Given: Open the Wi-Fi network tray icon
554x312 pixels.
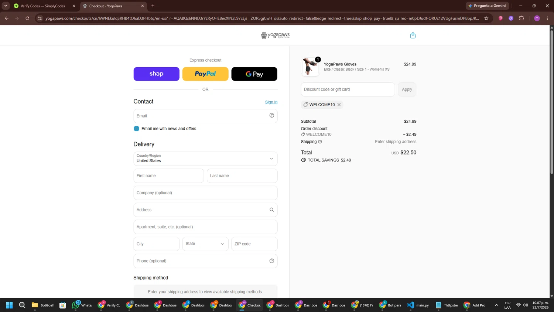Looking at the screenshot, I should (x=519, y=305).
